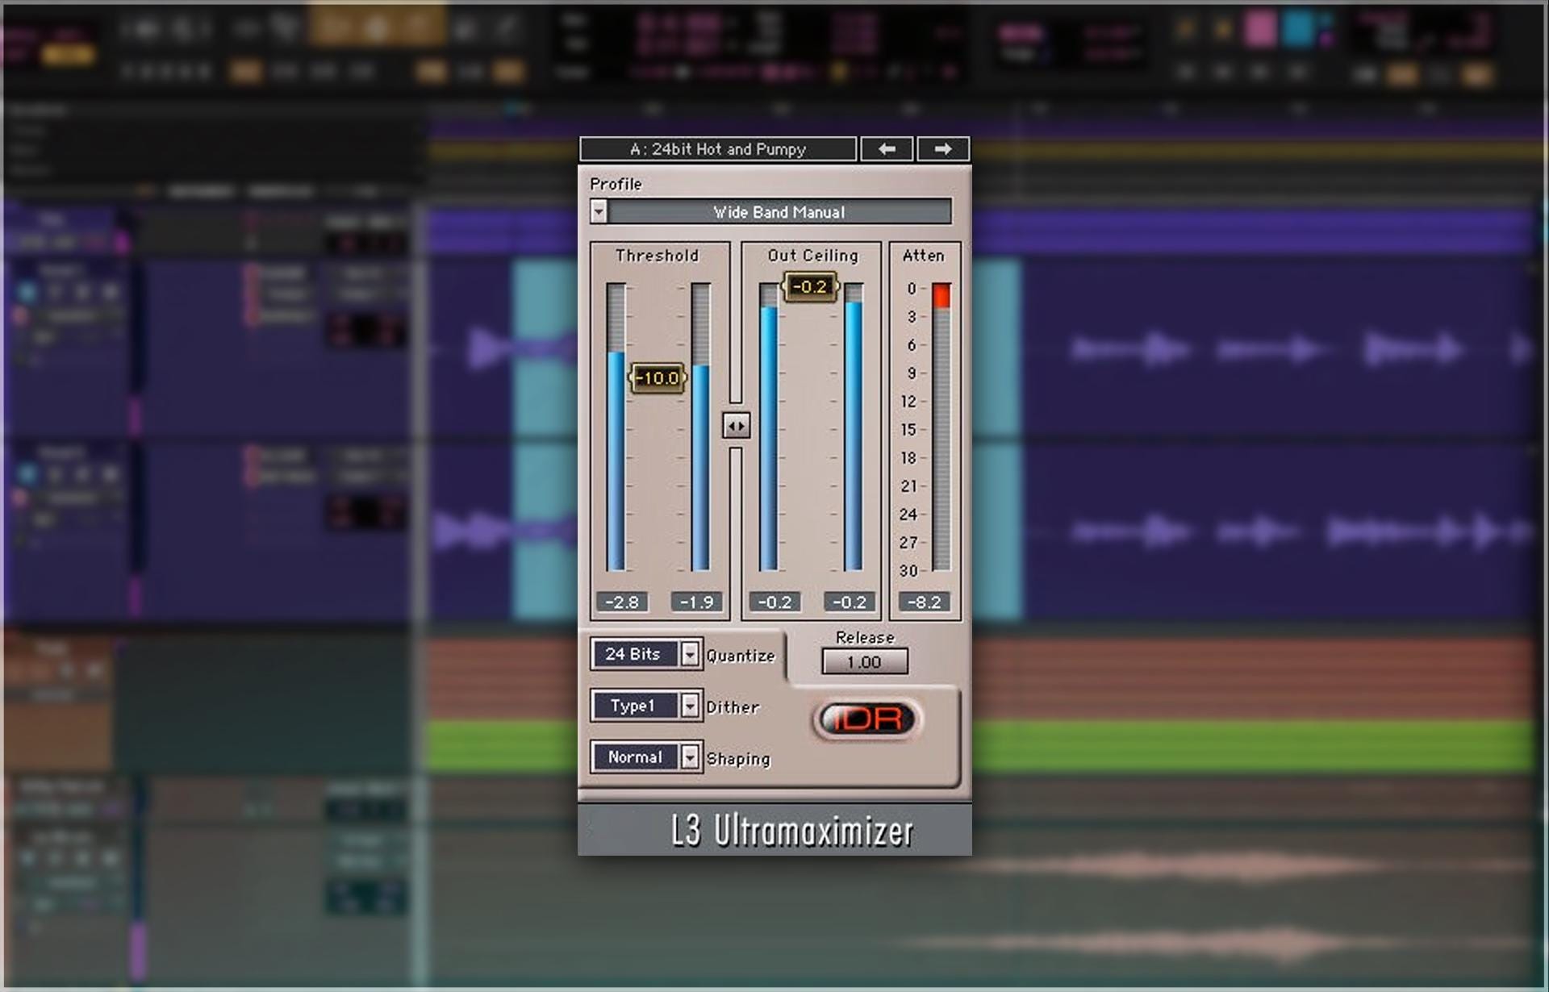Click the Release value field 1.00
The width and height of the screenshot is (1549, 992).
pyautogui.click(x=865, y=662)
